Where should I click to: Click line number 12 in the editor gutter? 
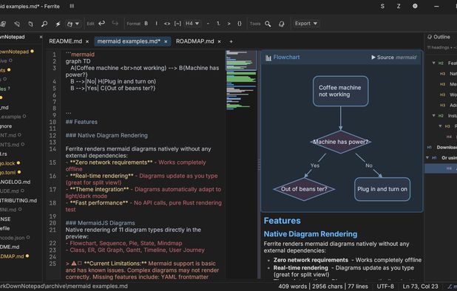coord(53,135)
